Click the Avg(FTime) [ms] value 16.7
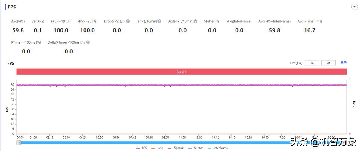 310,30
